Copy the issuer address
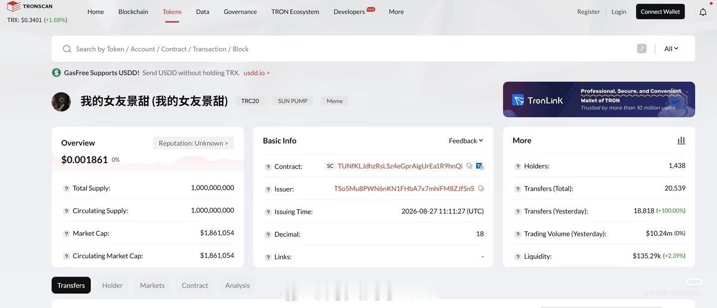 click(481, 188)
